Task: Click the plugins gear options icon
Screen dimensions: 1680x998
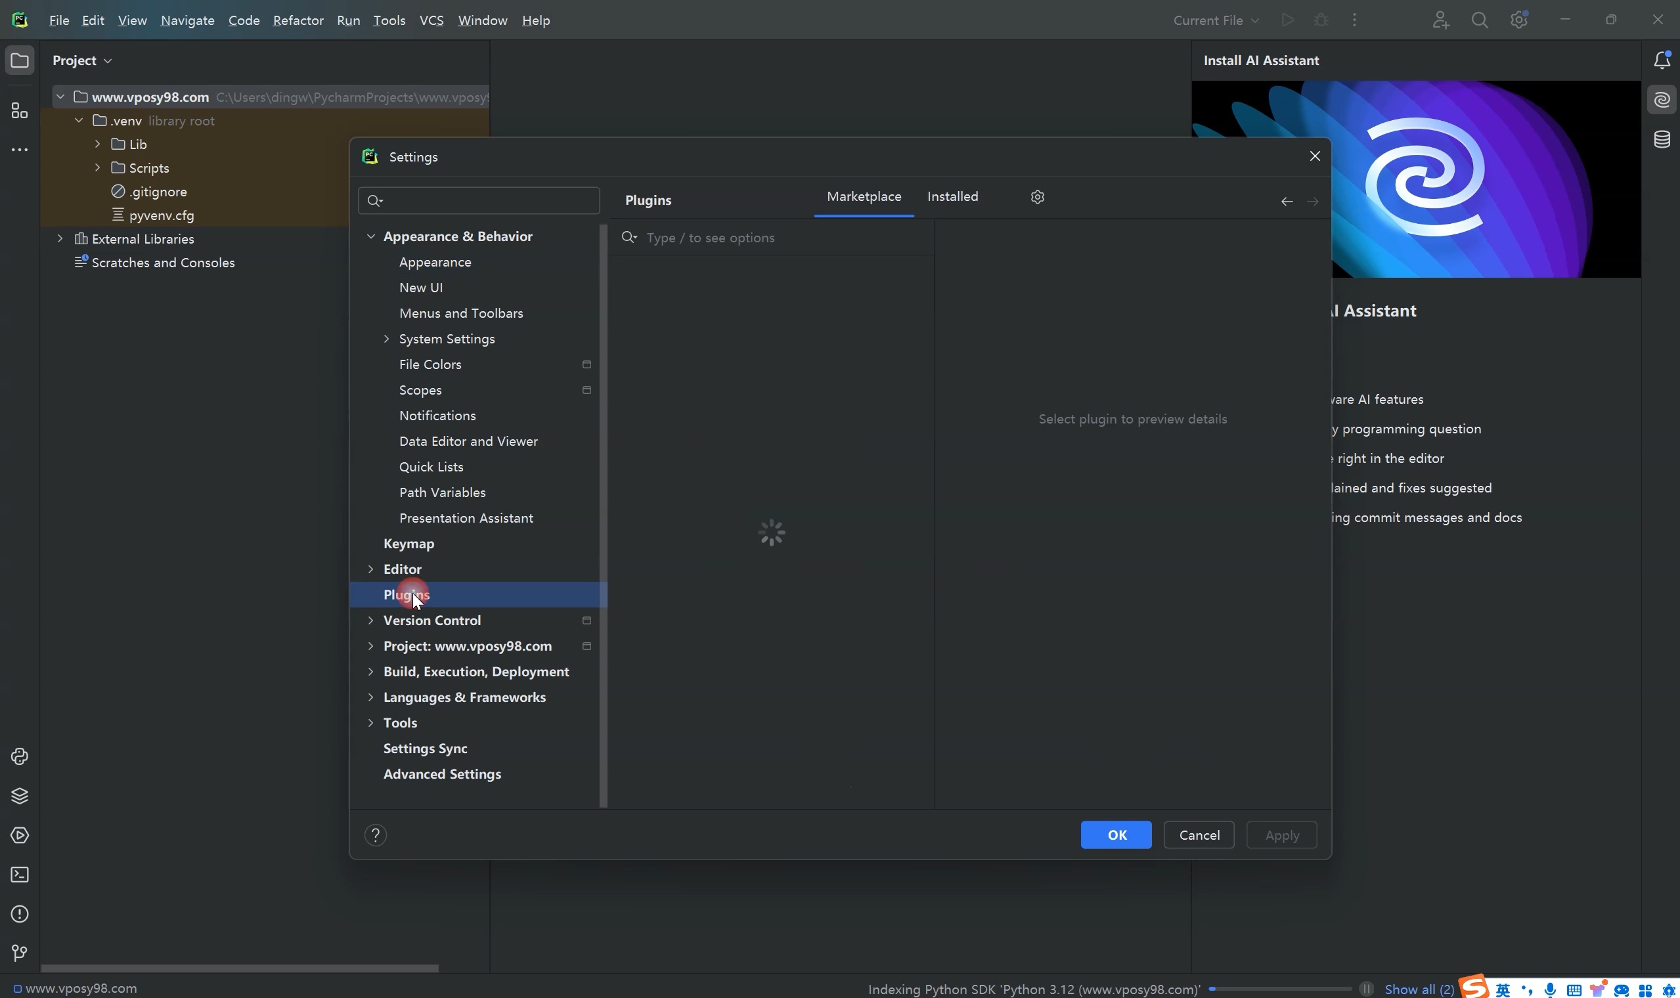Action: [1037, 197]
